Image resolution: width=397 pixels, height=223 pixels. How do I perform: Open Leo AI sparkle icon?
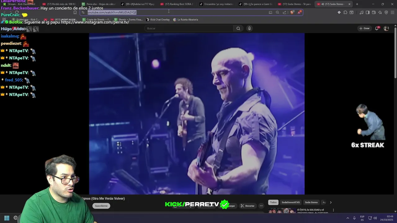[380, 12]
